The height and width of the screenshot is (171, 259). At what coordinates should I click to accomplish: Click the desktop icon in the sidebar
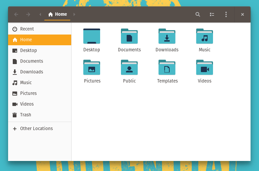point(15,51)
